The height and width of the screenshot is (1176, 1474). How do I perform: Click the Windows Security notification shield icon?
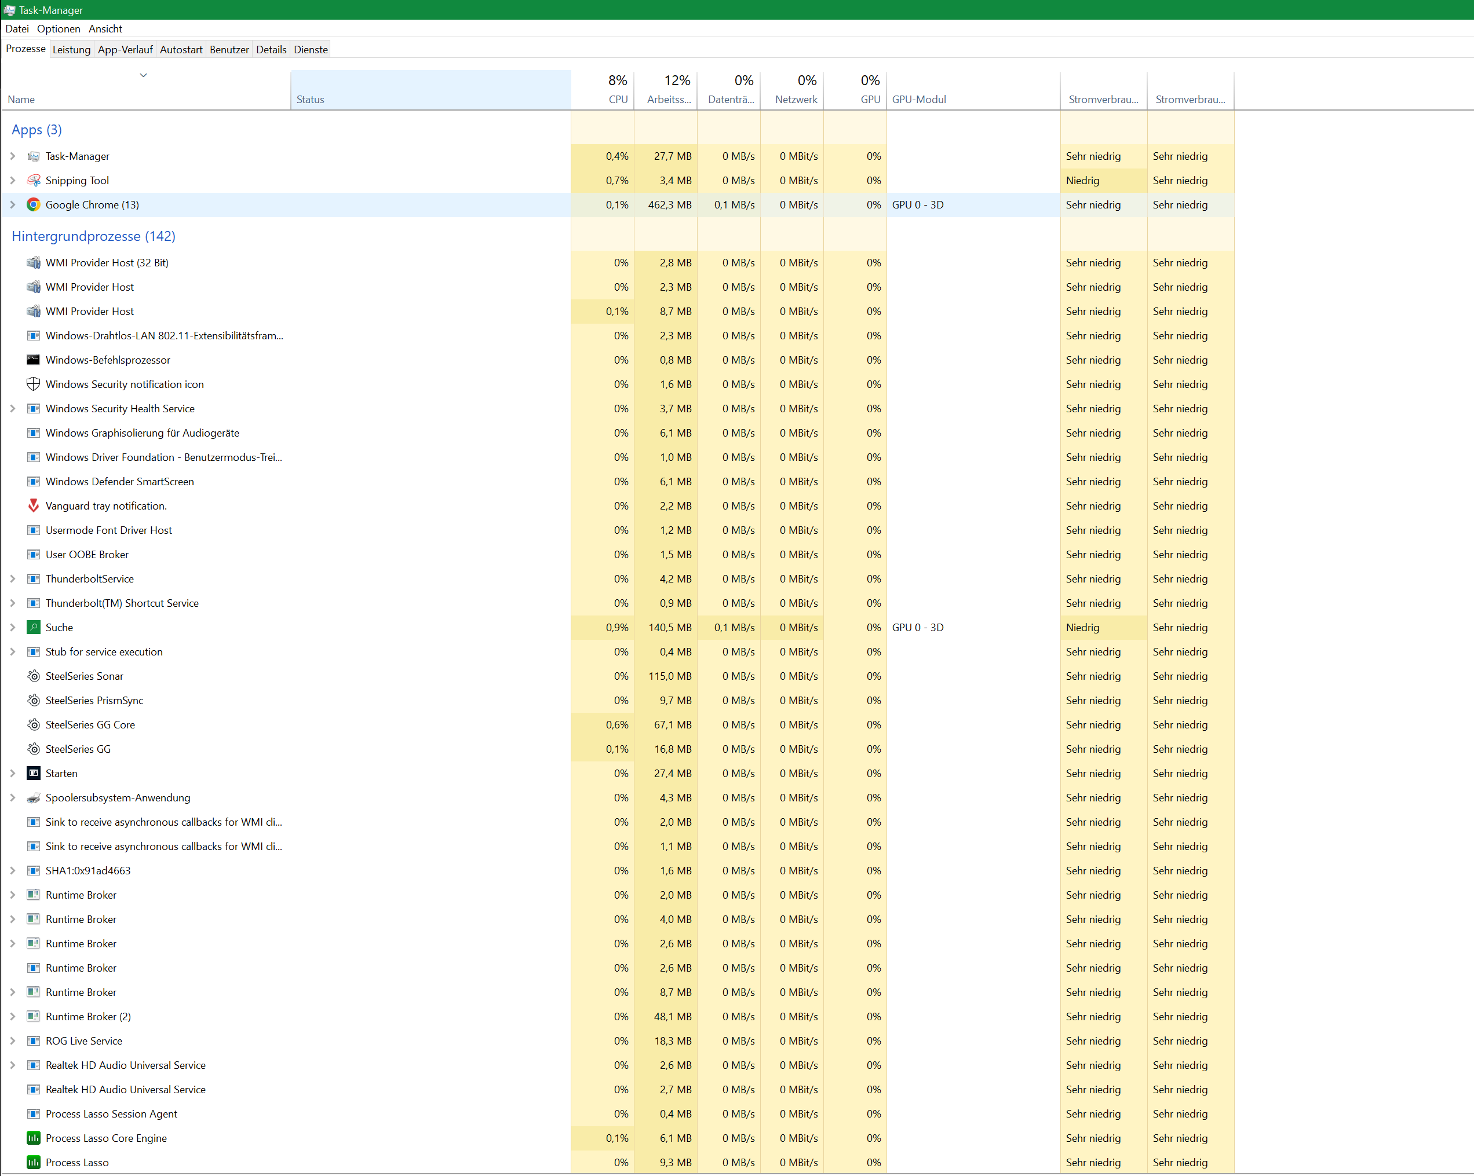33,384
